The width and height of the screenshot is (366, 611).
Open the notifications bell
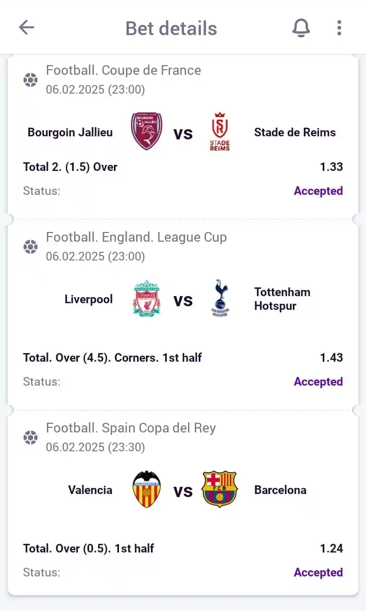coord(301,28)
